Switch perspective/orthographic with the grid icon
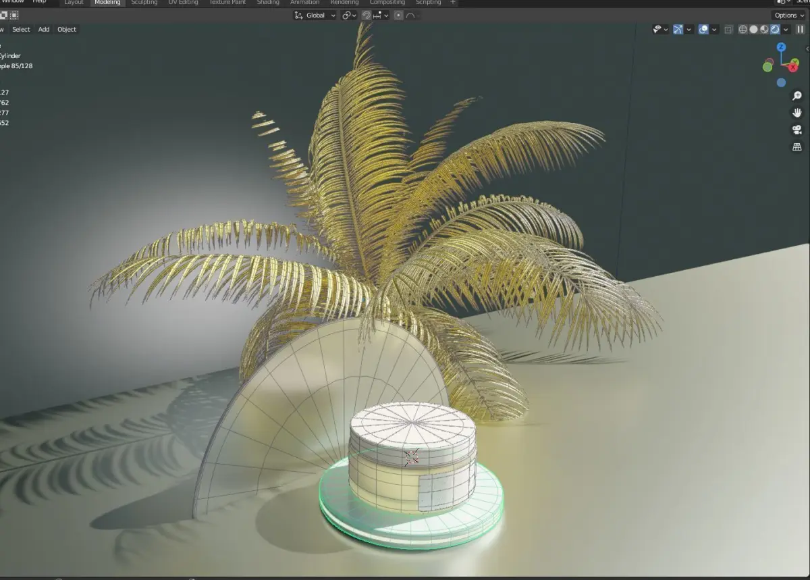810x580 pixels. [797, 147]
